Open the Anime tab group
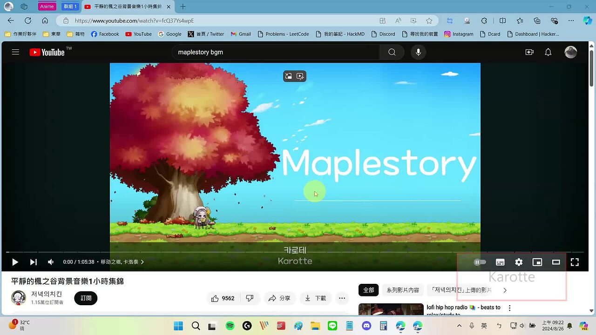This screenshot has height=335, width=596. (x=47, y=7)
